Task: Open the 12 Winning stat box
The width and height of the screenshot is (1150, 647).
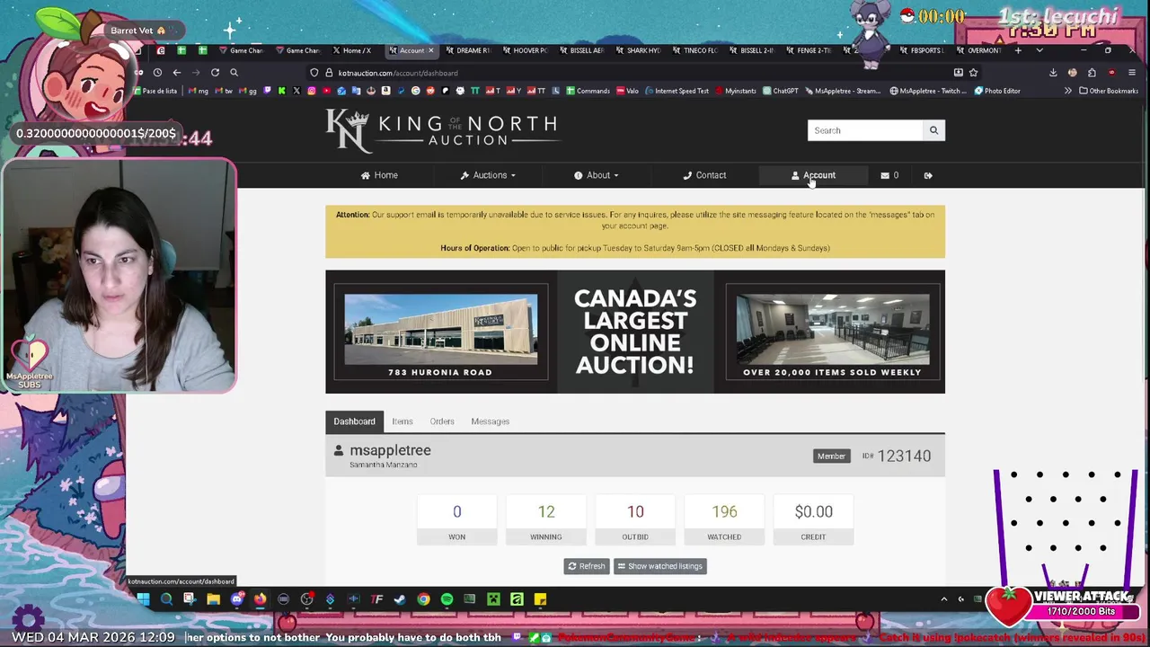Action: pyautogui.click(x=545, y=520)
